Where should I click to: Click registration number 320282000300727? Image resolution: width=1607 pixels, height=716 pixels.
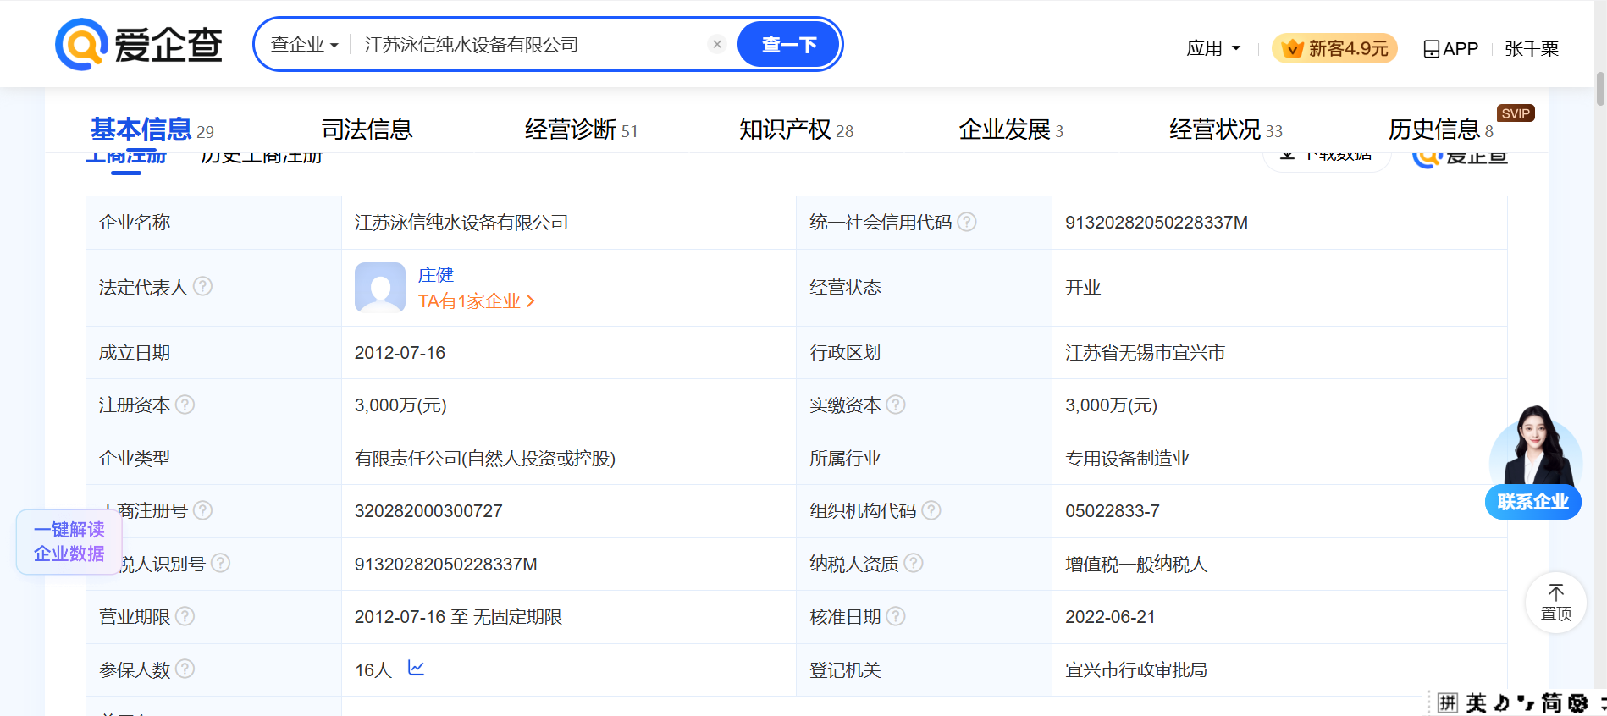click(428, 511)
